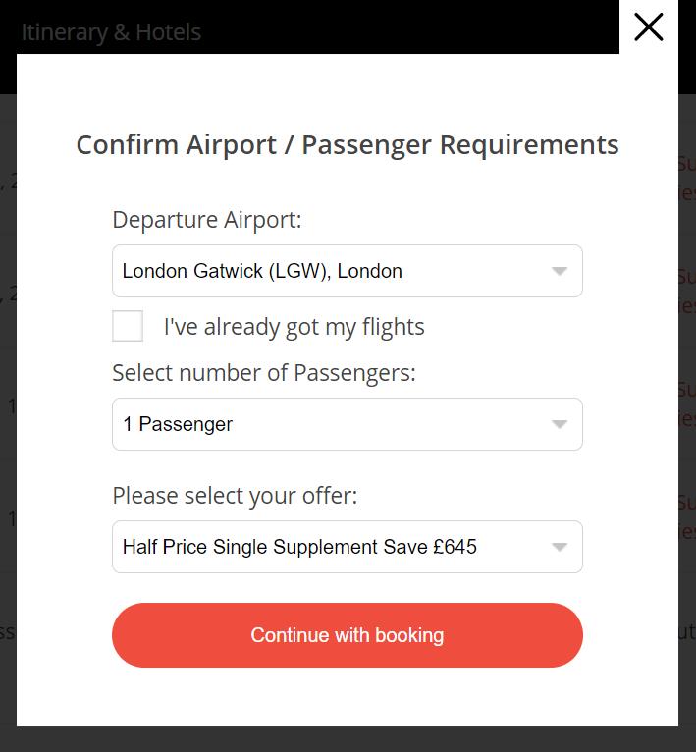
Task: Open the Half Price Single Supplement dropdown
Action: click(x=347, y=547)
